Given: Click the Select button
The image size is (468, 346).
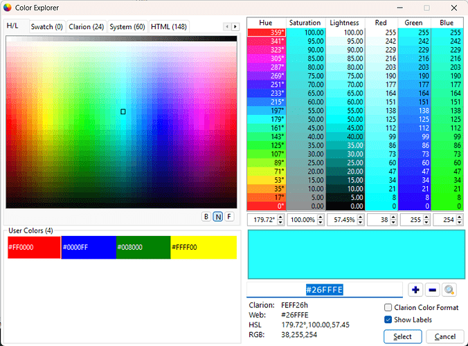Looking at the screenshot, I should [402, 336].
